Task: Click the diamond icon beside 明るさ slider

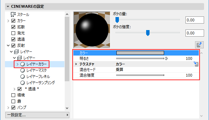Action: tap(167, 59)
